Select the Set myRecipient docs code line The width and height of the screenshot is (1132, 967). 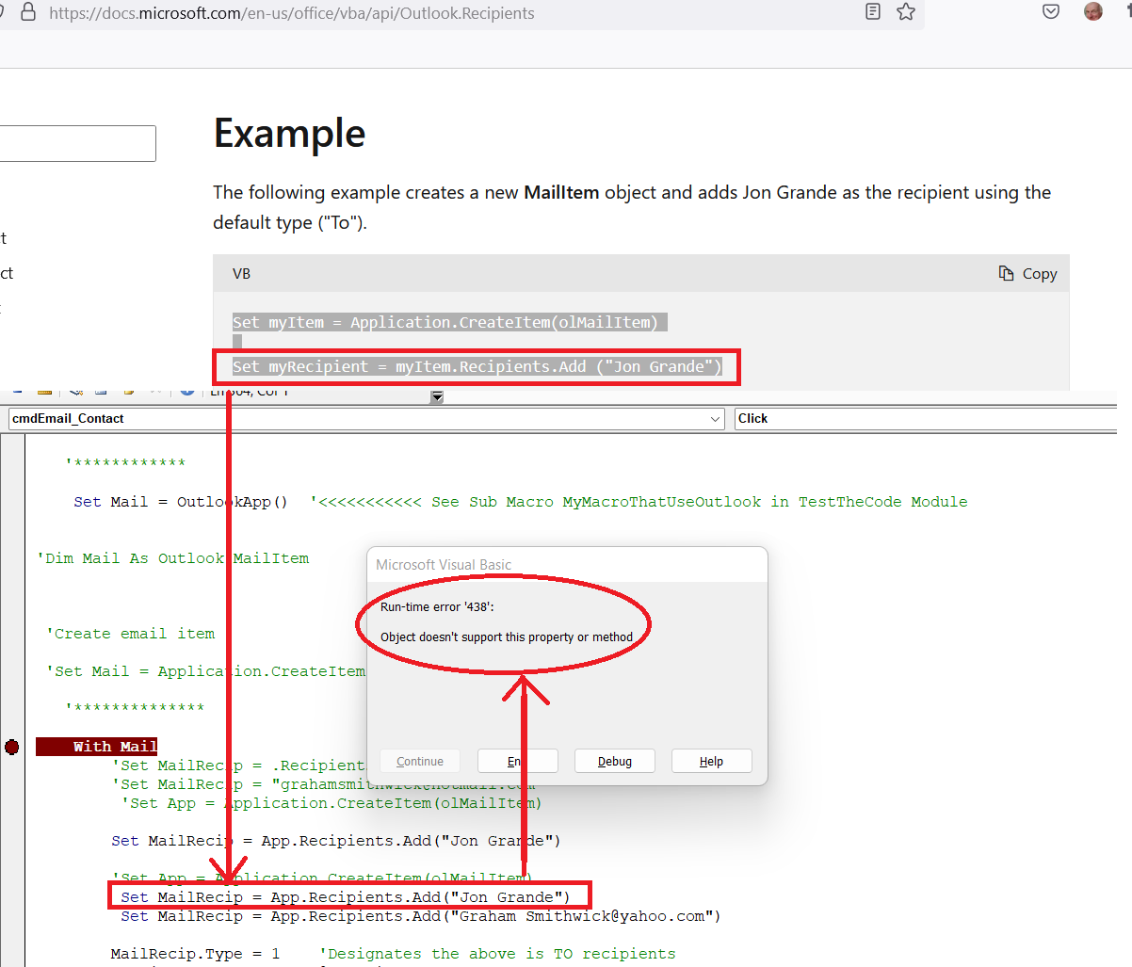tap(477, 366)
